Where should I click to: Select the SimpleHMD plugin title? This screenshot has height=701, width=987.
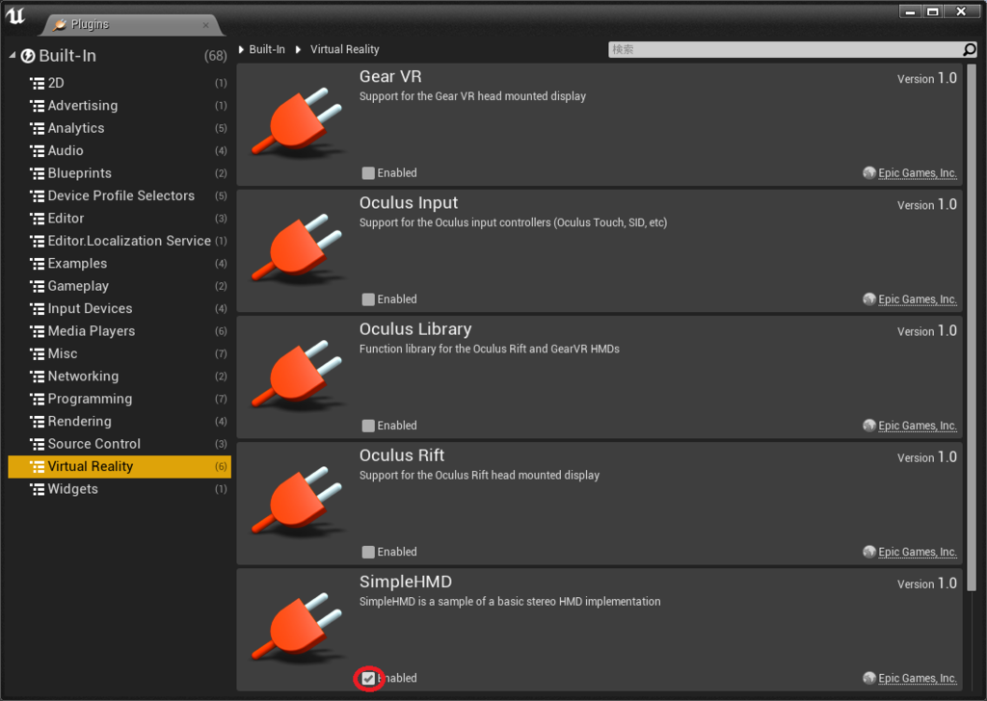pyautogui.click(x=406, y=583)
